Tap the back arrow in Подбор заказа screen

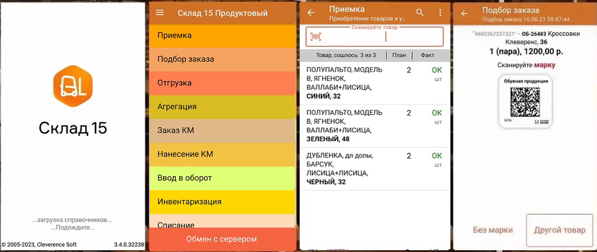tap(464, 13)
